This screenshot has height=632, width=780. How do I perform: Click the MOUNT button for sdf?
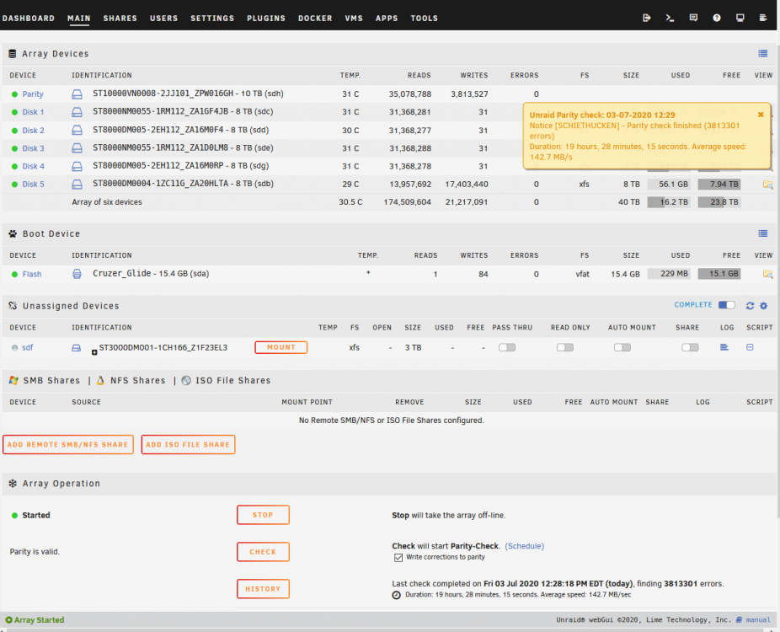281,347
